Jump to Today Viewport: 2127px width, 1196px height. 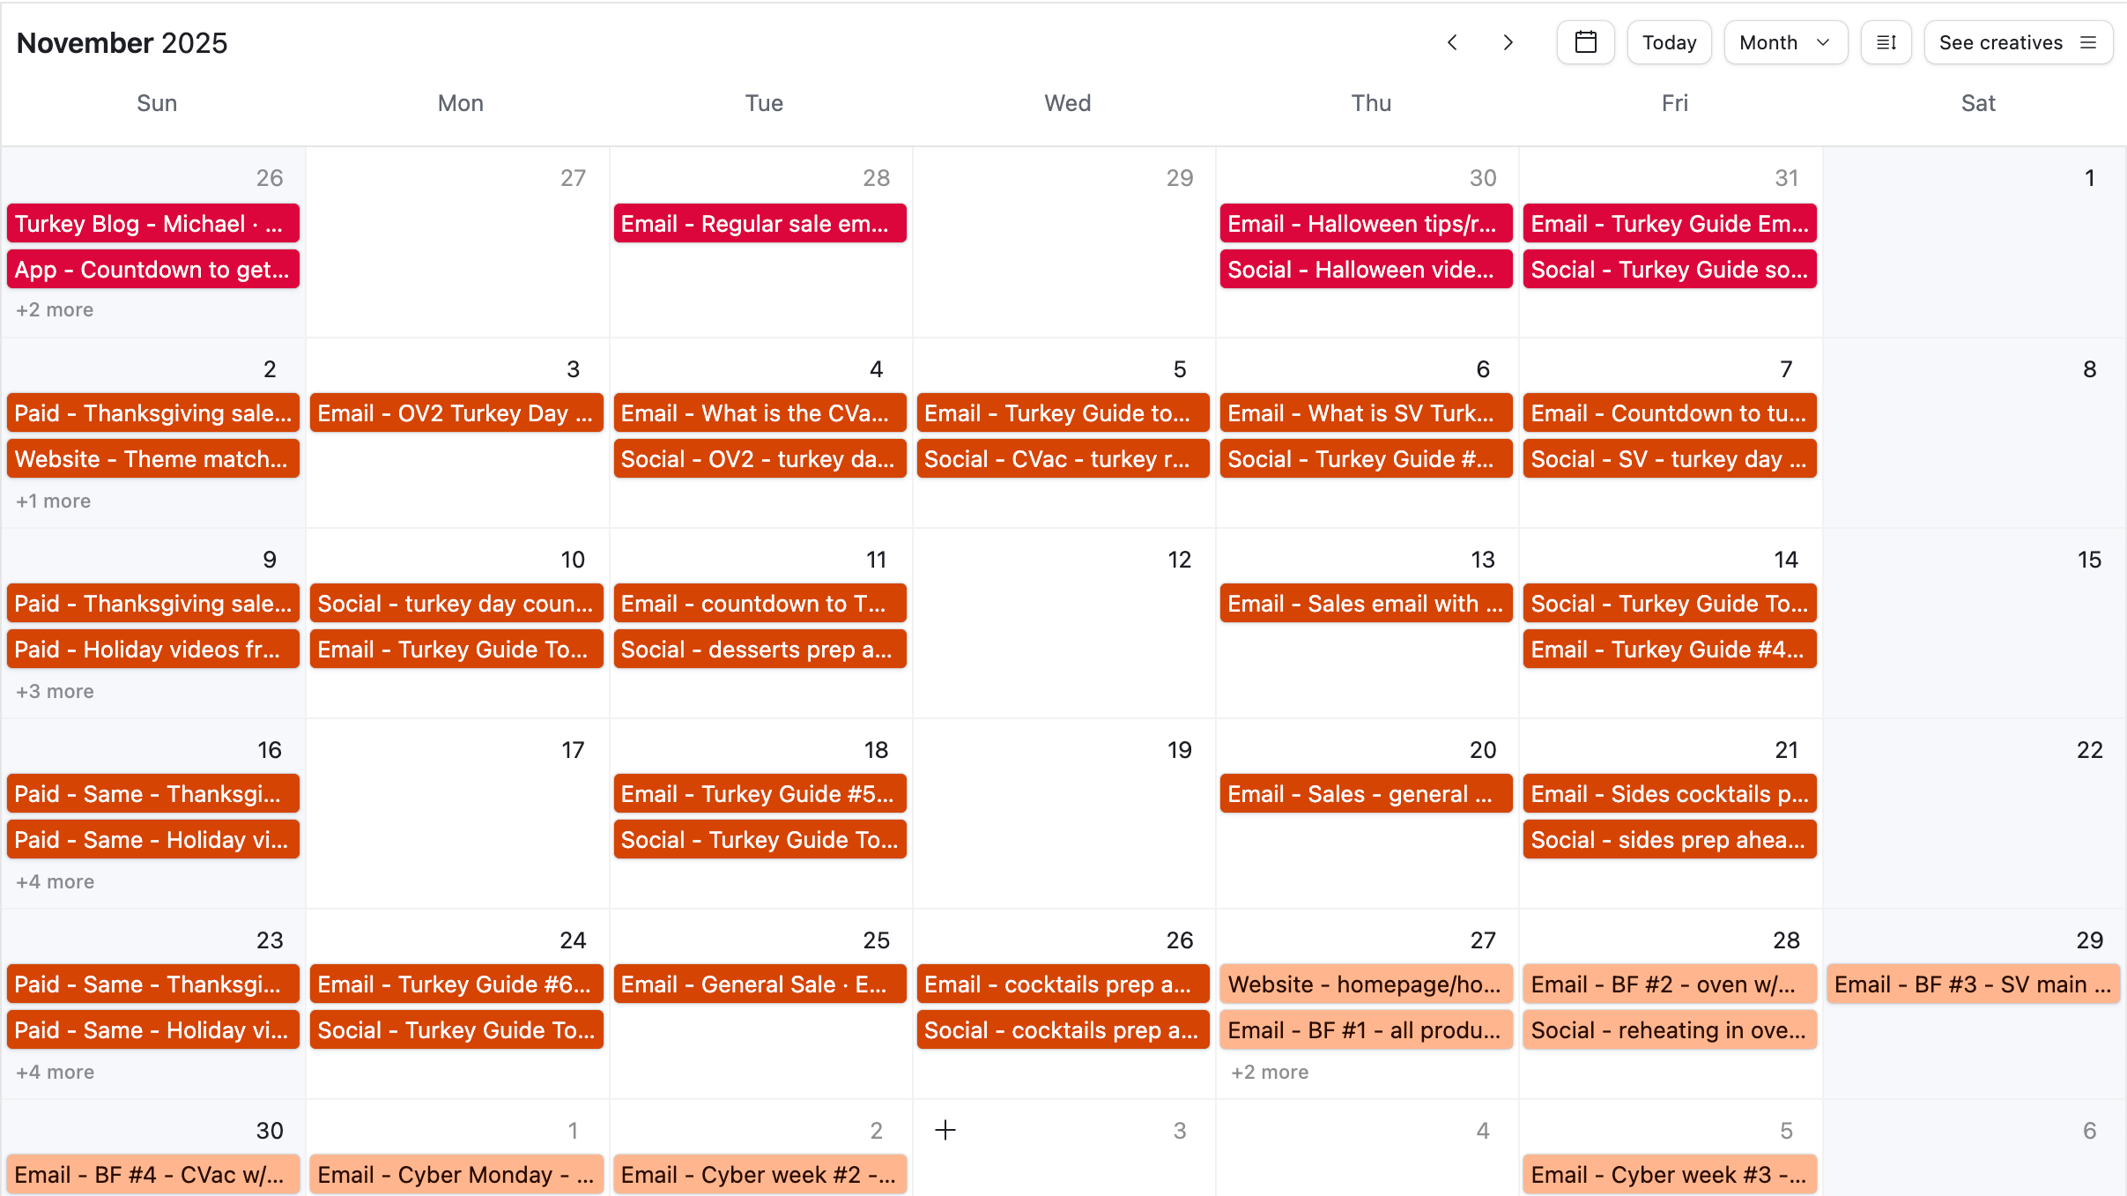pyautogui.click(x=1669, y=42)
